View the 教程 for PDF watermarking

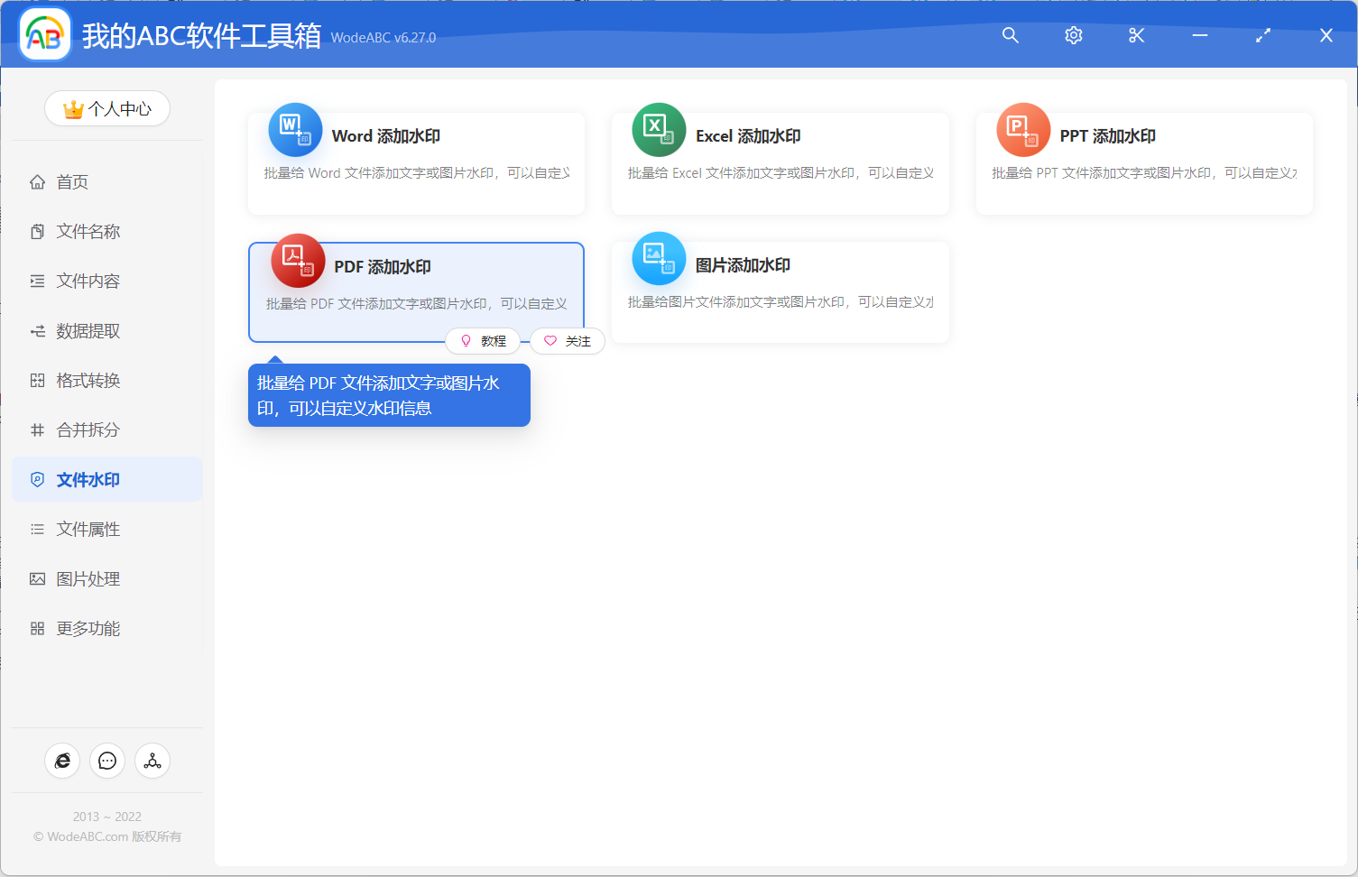click(x=484, y=341)
